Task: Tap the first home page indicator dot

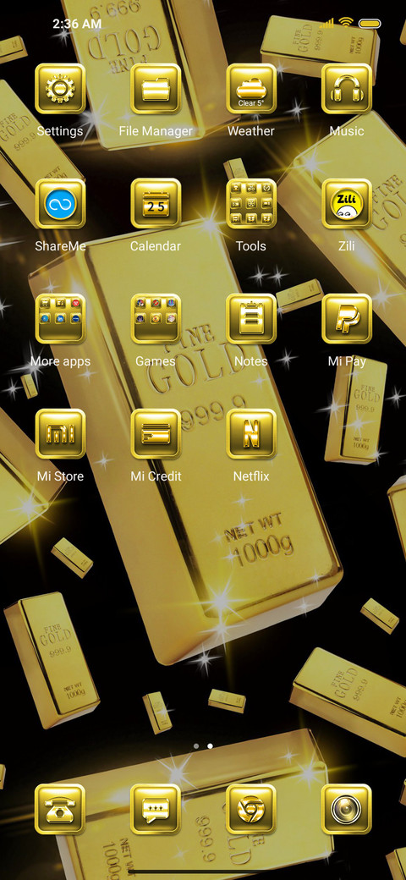Action: [x=196, y=745]
